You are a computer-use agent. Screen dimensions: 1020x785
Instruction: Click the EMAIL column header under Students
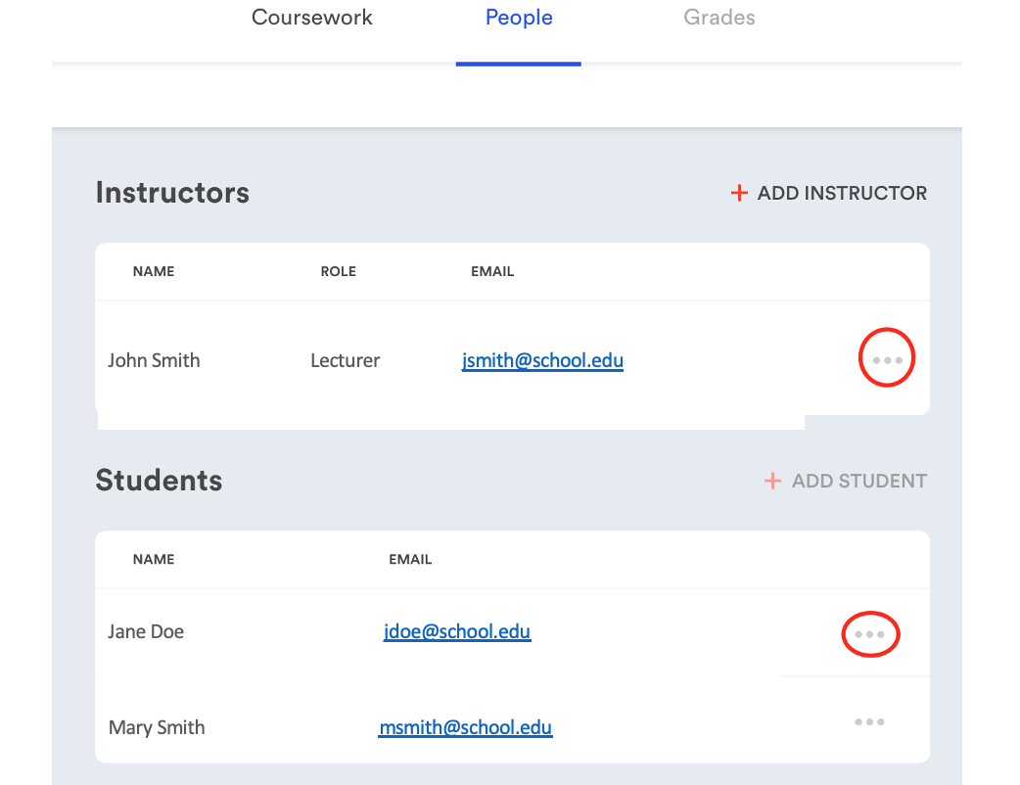(x=410, y=559)
